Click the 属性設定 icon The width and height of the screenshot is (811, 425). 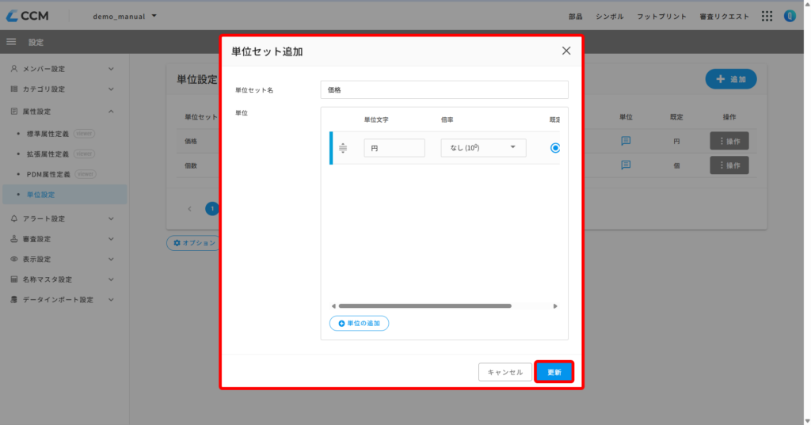pos(14,111)
